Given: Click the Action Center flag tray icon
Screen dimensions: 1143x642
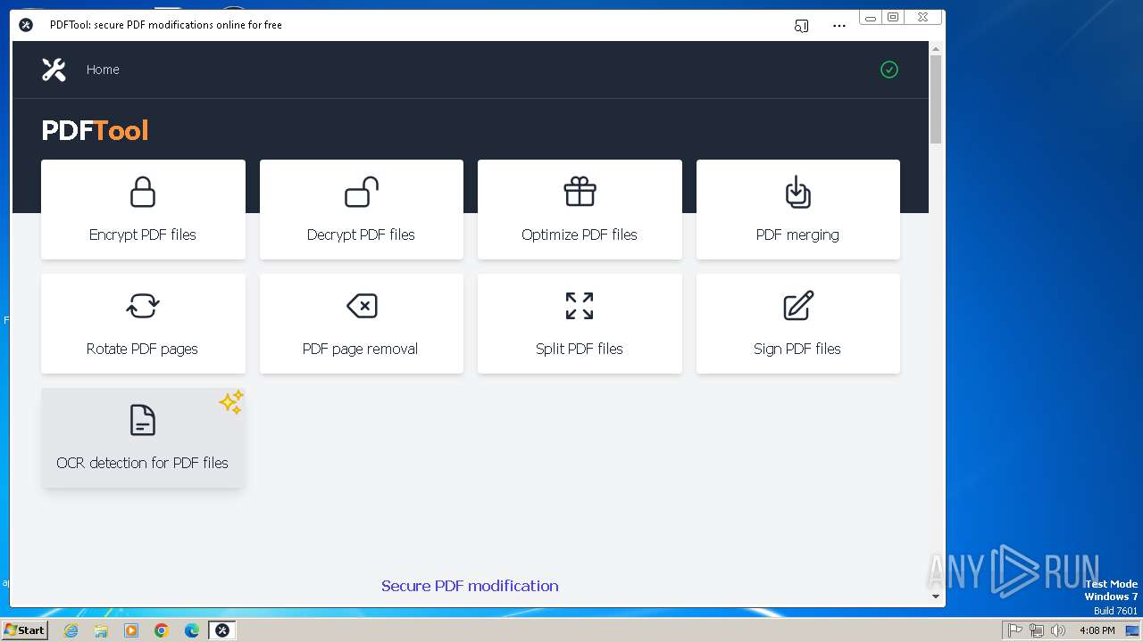Looking at the screenshot, I should [x=1014, y=630].
